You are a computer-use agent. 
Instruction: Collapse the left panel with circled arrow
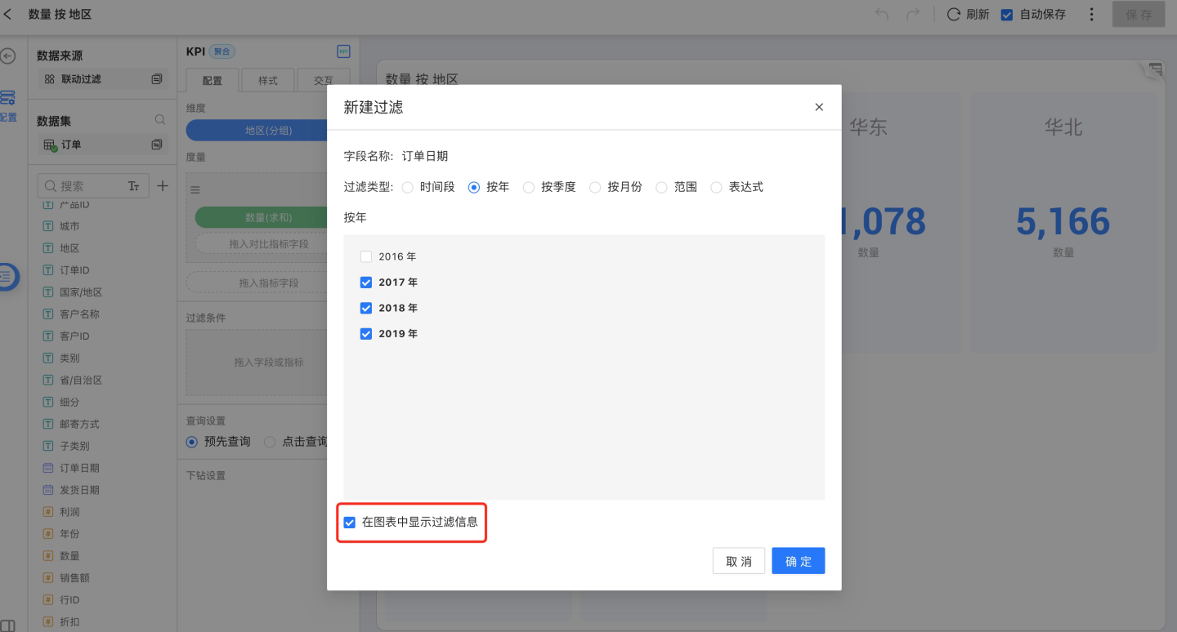pos(8,56)
